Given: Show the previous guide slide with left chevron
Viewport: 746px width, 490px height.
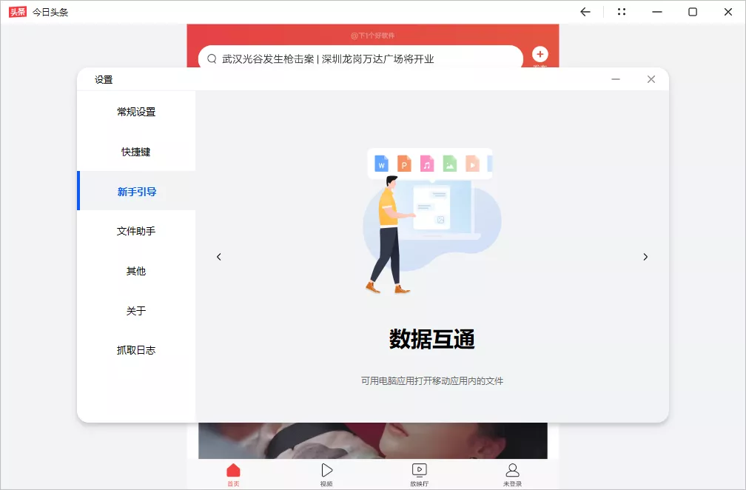Looking at the screenshot, I should coord(219,257).
